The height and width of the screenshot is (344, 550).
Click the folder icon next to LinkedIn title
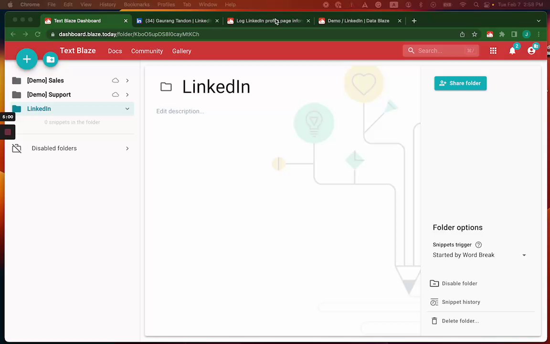coord(166,86)
